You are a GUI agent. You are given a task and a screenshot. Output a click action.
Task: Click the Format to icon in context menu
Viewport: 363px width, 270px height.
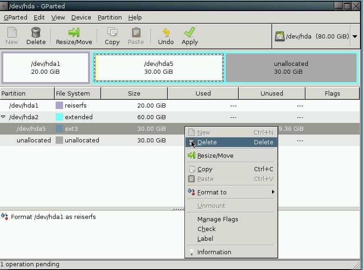pos(191,192)
